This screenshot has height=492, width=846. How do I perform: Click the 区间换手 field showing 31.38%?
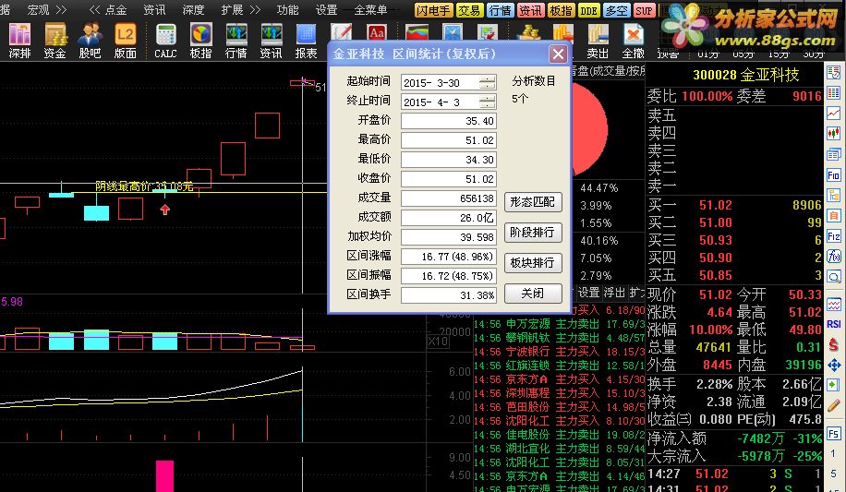tap(448, 295)
